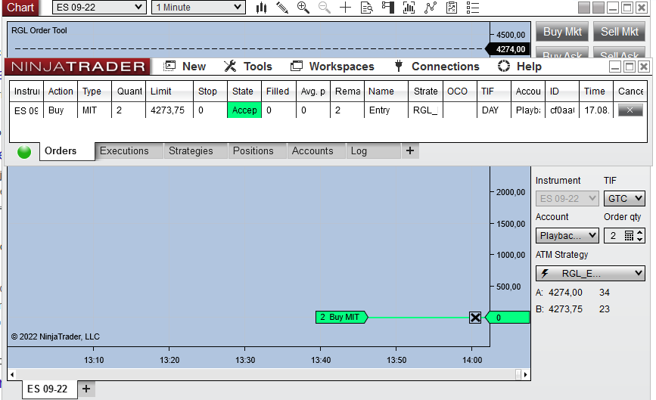
Task: Select the crosshair cursor icon
Action: click(346, 8)
